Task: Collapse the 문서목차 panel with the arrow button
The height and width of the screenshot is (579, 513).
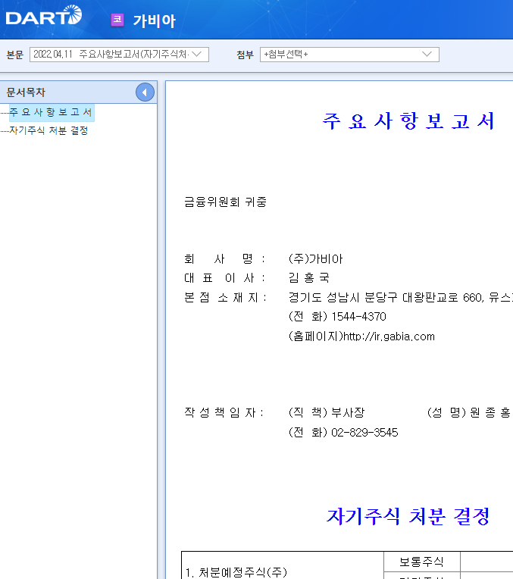Action: coord(145,92)
